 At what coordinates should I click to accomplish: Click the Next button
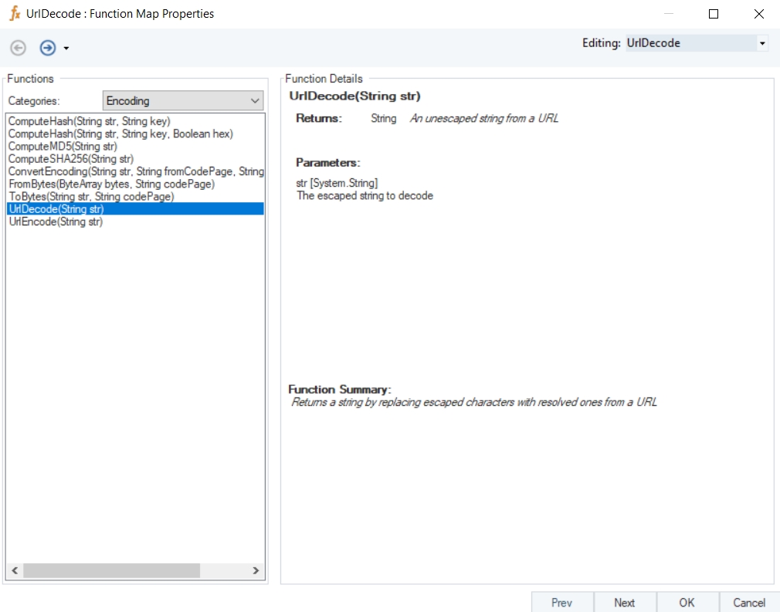click(625, 602)
